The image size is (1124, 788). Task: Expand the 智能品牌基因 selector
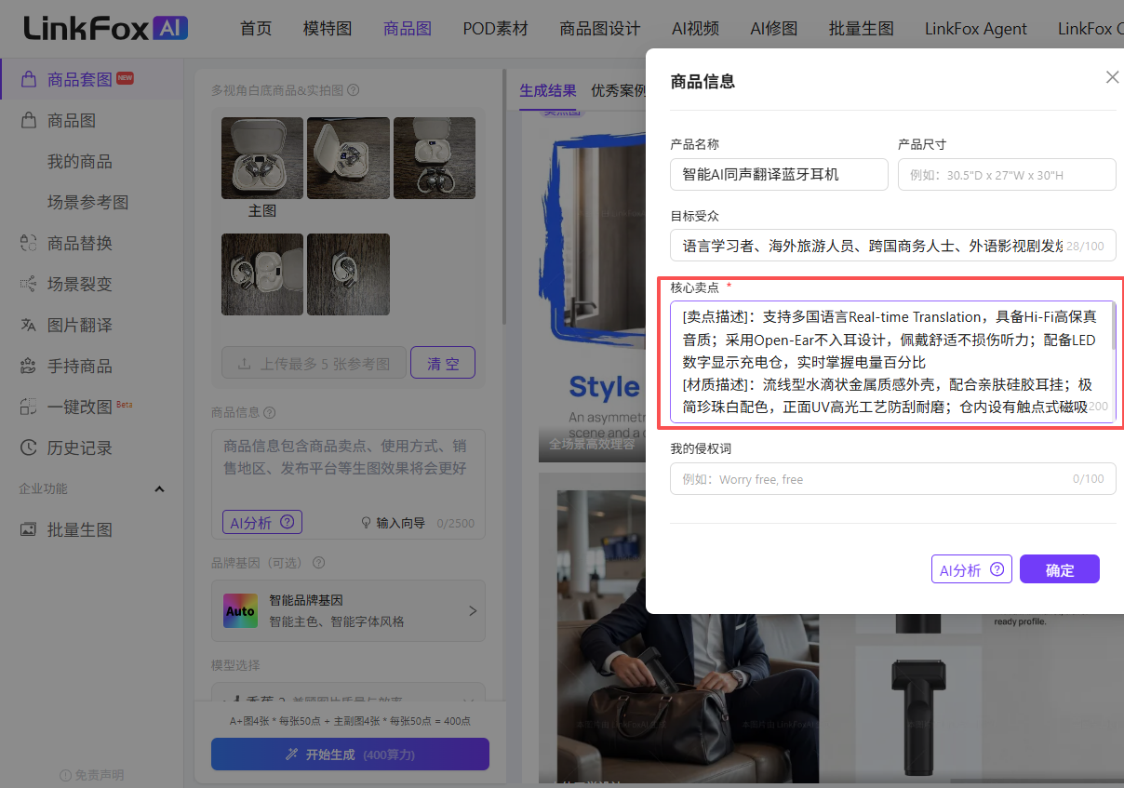[x=472, y=611]
